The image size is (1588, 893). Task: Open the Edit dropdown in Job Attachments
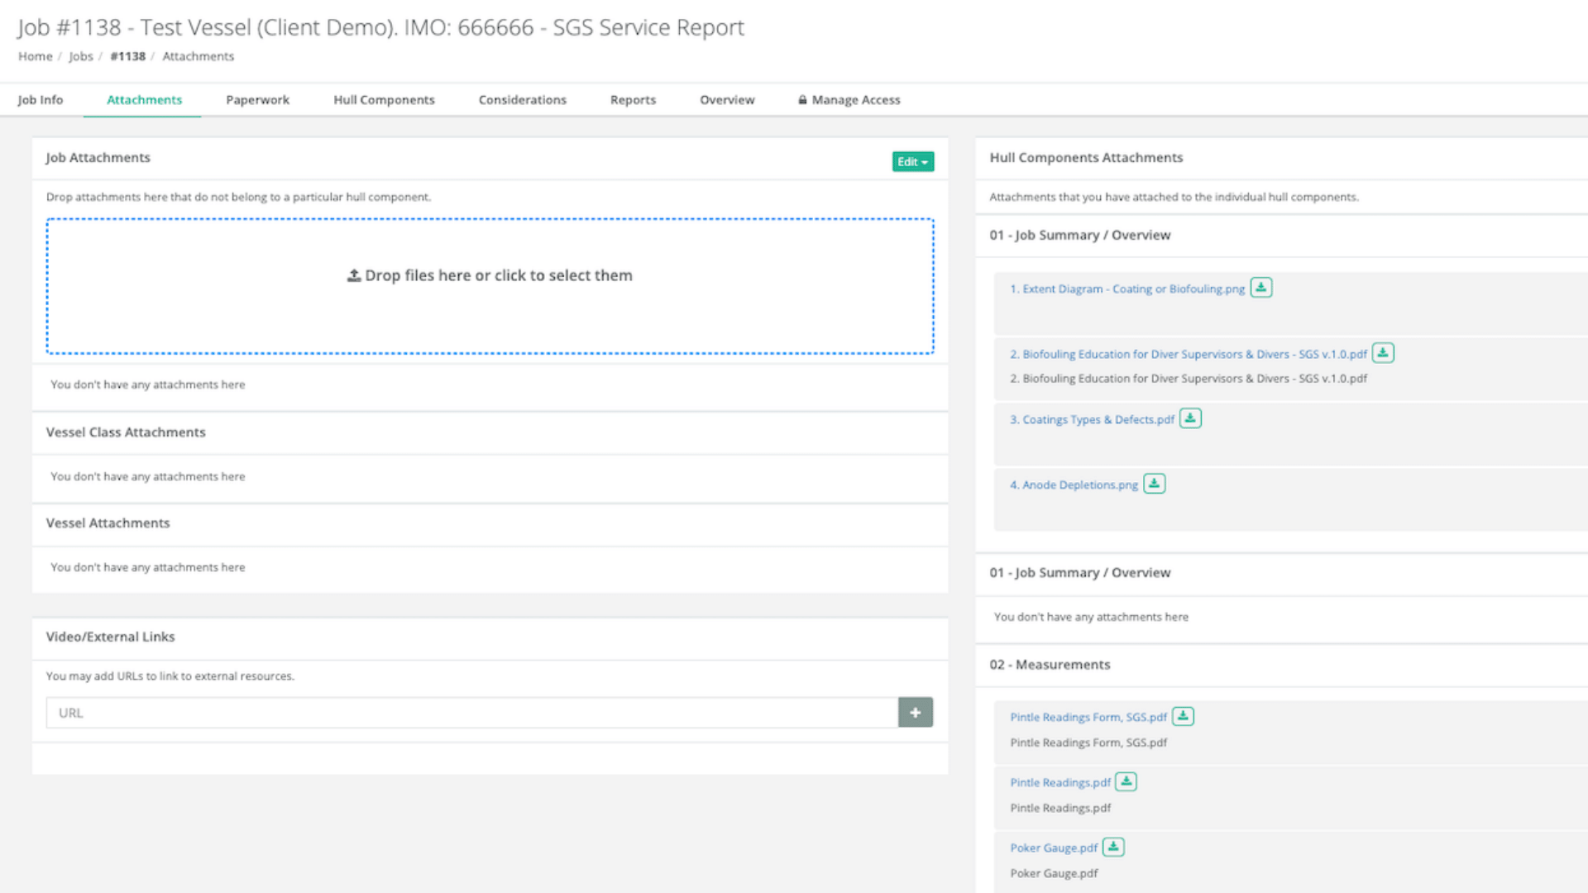912,161
